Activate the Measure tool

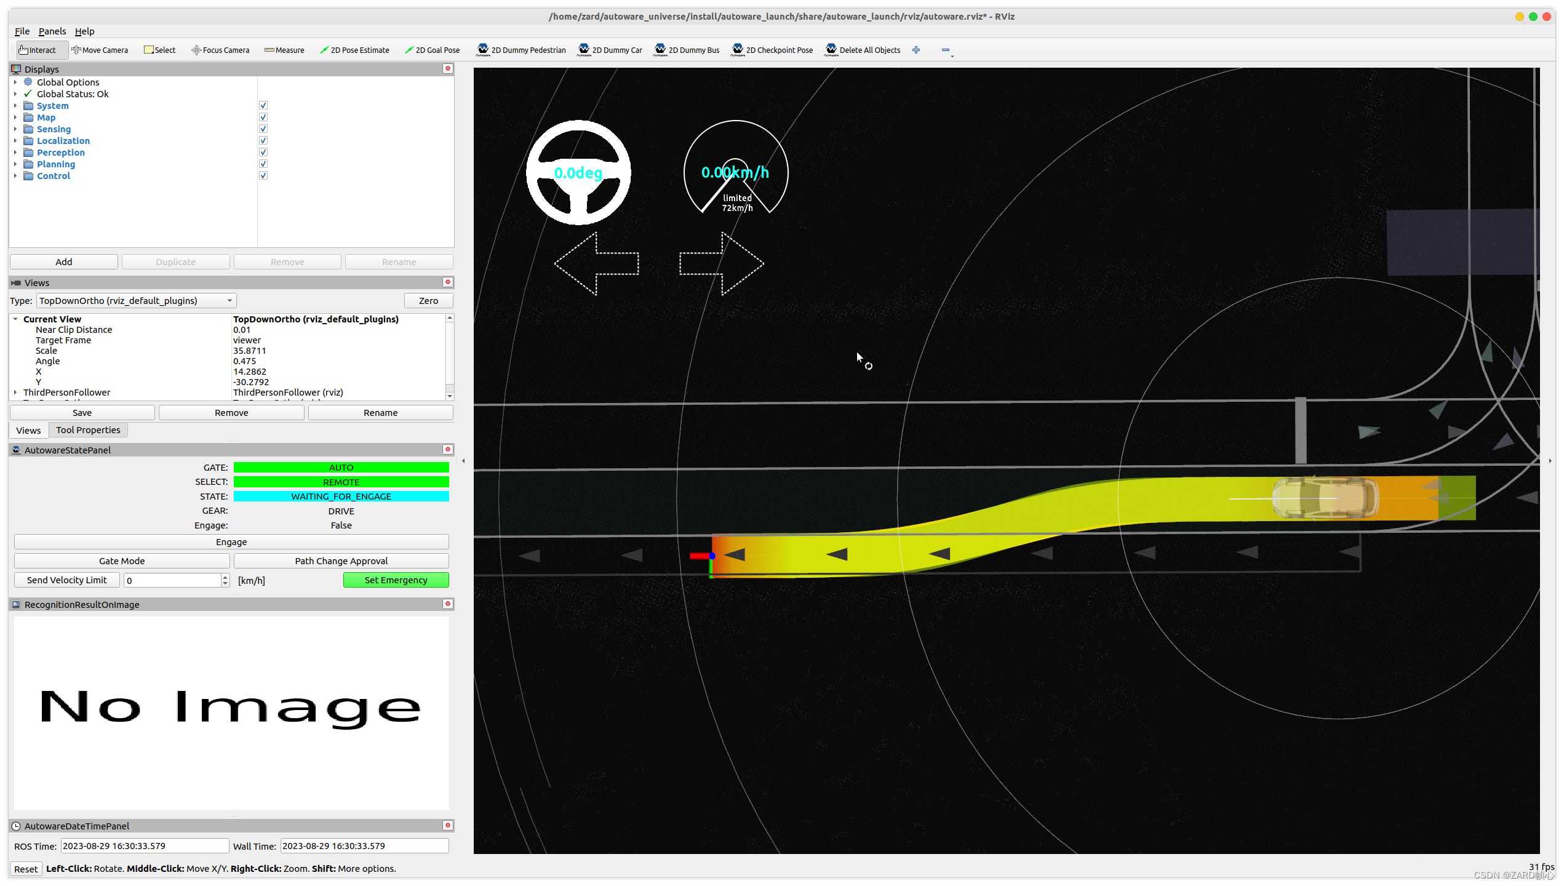(284, 50)
